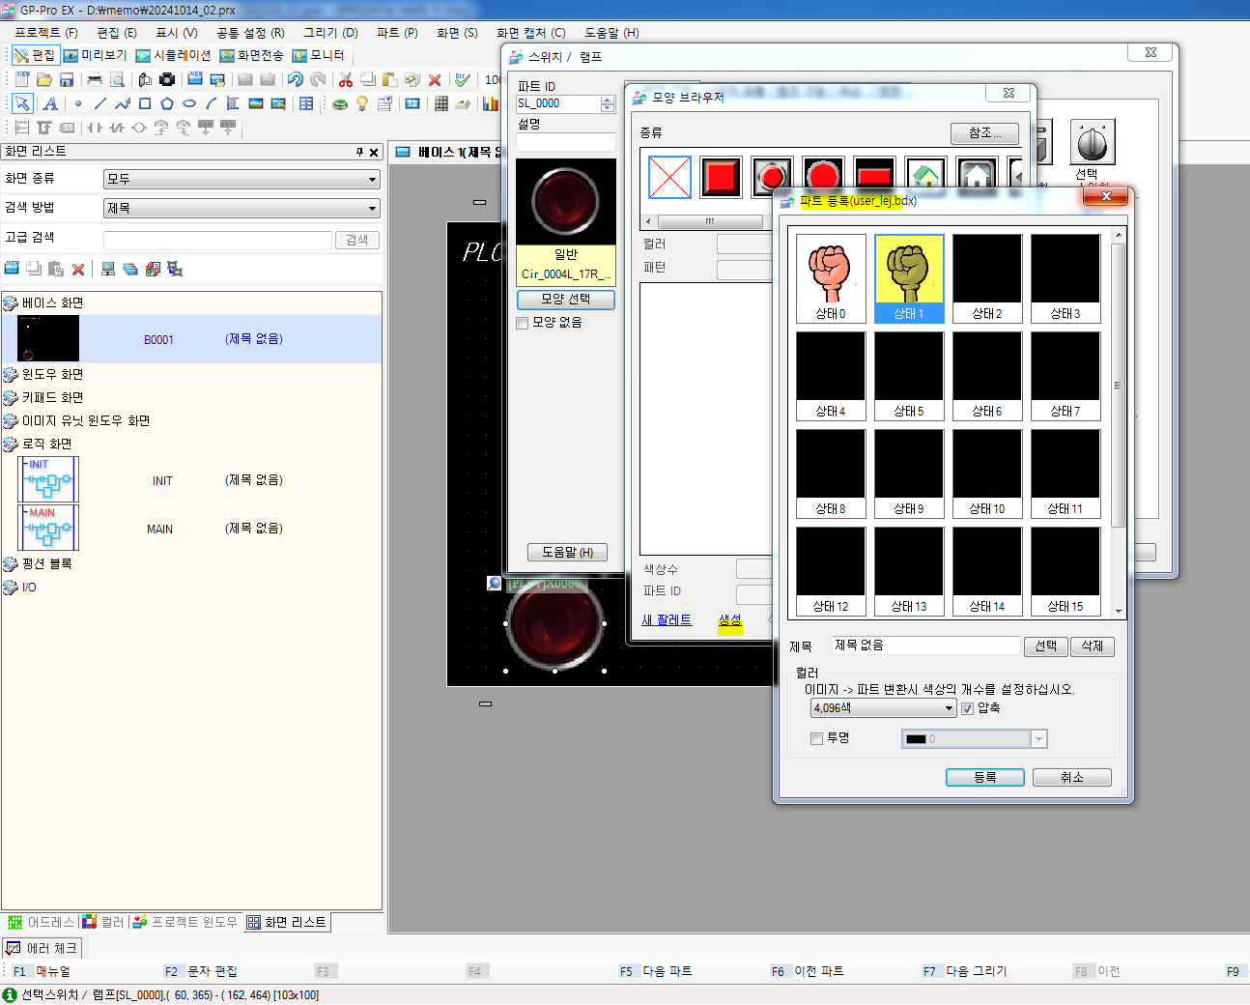
Task: Click the 모양 선택 button
Action: [x=565, y=300]
